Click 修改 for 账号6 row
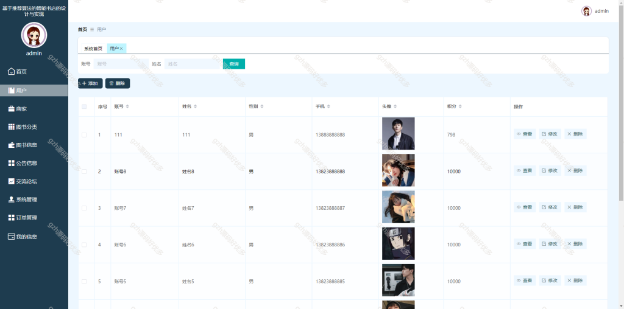 (x=550, y=244)
